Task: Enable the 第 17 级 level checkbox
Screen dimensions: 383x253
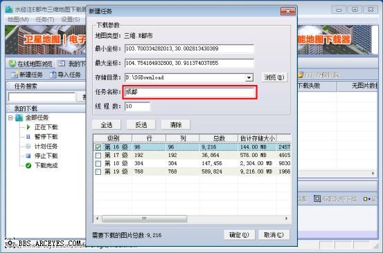Action: pos(98,156)
